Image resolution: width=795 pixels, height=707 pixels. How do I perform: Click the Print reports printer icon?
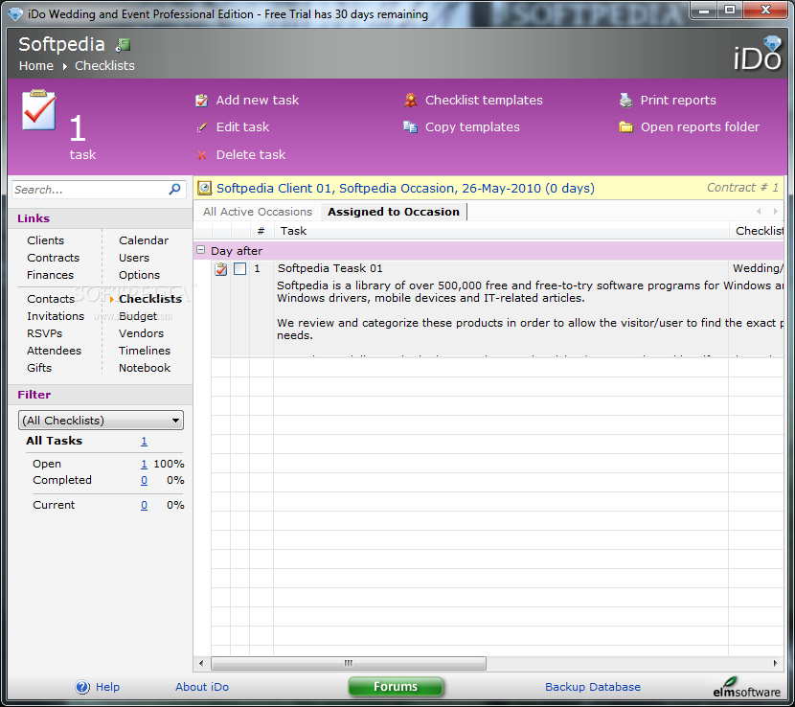[626, 101]
